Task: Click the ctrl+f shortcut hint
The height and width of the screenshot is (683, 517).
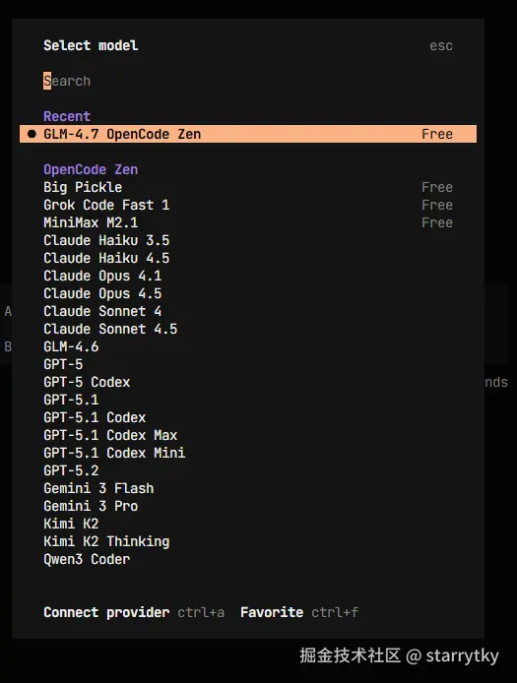Action: [x=335, y=612]
